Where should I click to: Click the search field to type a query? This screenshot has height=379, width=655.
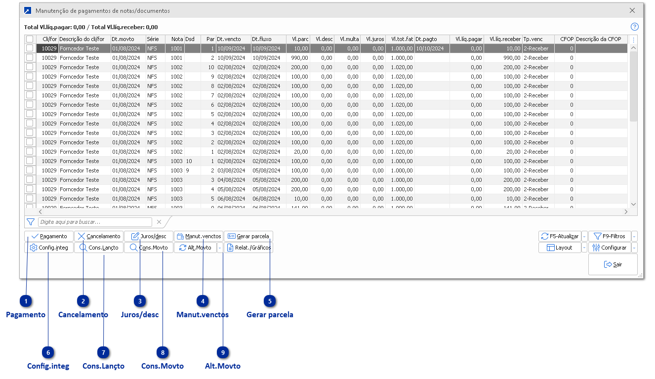(x=94, y=222)
